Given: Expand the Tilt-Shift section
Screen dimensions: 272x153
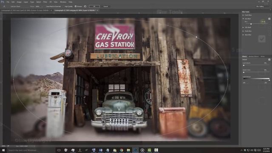Looking at the screenshot, I should pyautogui.click(x=243, y=27).
